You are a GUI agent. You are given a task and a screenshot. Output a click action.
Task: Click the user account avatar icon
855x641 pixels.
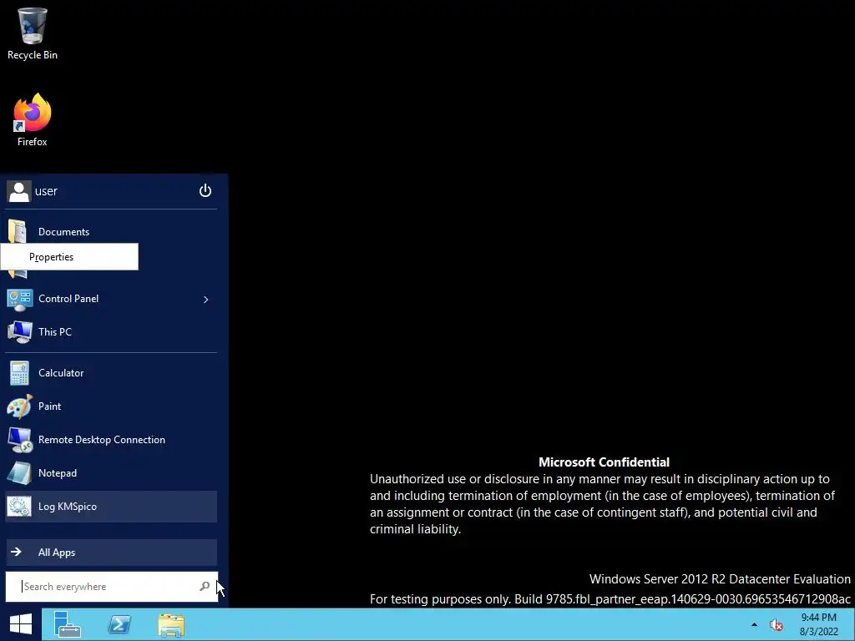[19, 191]
